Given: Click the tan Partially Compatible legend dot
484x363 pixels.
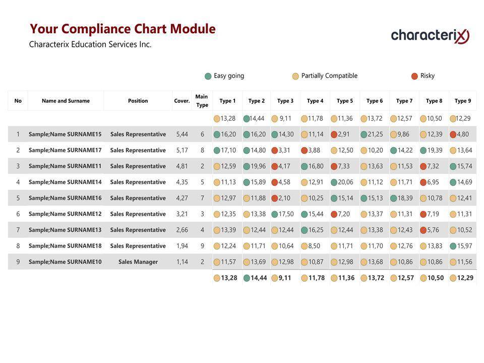Looking at the screenshot, I should click(x=295, y=76).
